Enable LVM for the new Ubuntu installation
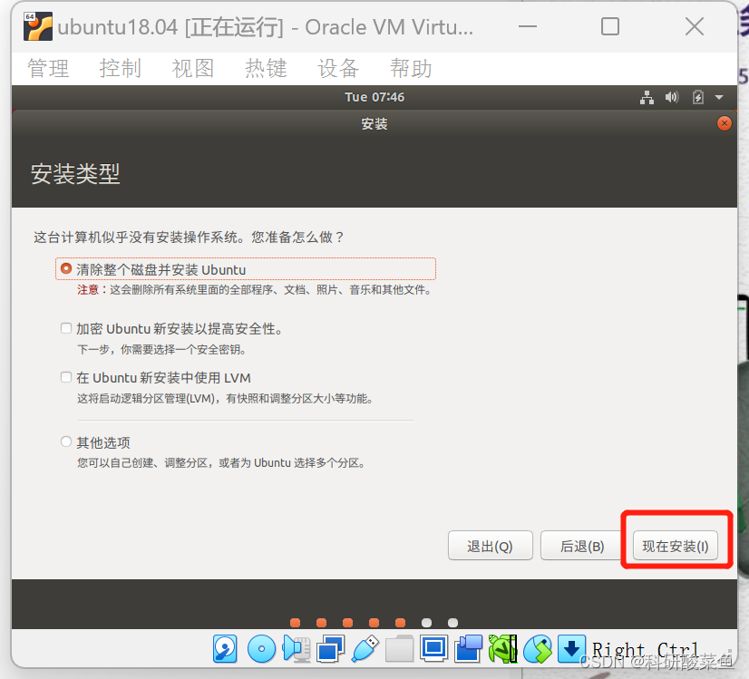Viewport: 749px width, 679px height. [x=65, y=377]
